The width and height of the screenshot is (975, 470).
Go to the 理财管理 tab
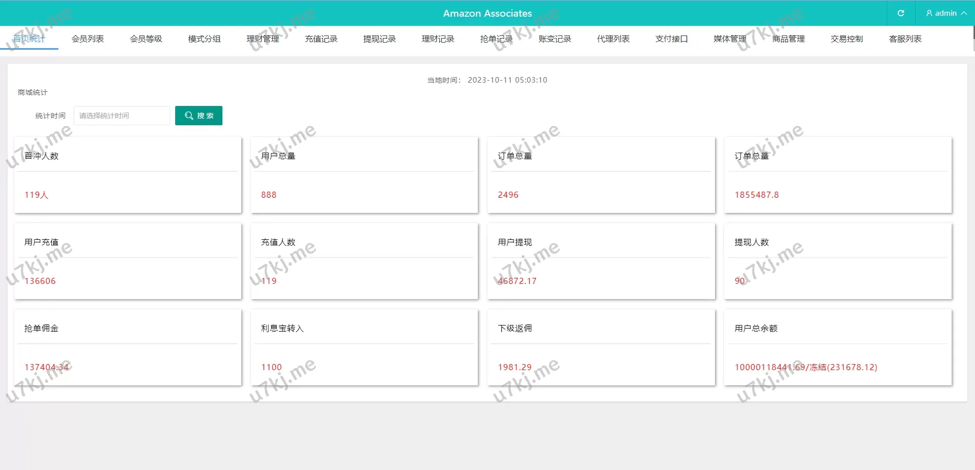[263, 39]
